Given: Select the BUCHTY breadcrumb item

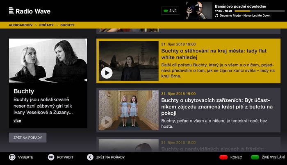Looking at the screenshot, I should click(x=67, y=25).
